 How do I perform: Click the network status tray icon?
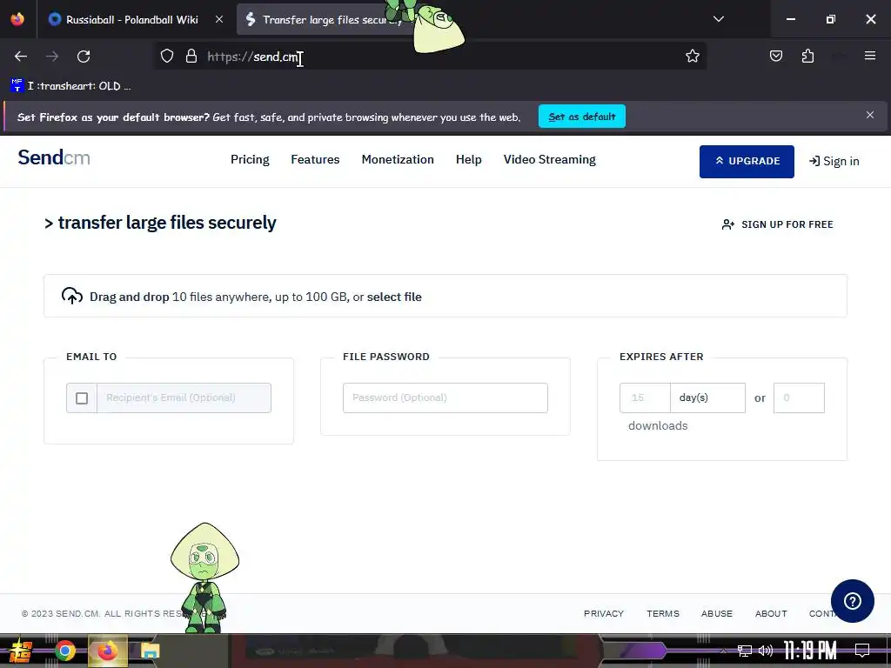[744, 651]
